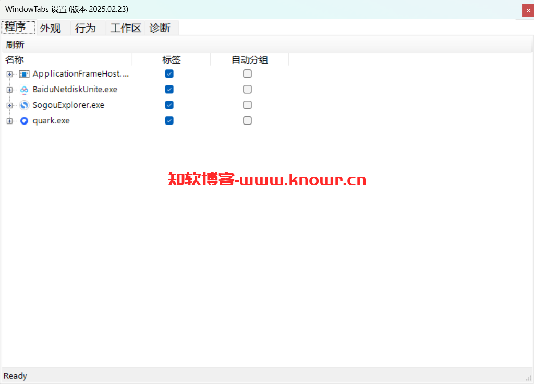This screenshot has width=534, height=384.
Task: Select the SogouExplorer.exe row name
Action: (68, 105)
